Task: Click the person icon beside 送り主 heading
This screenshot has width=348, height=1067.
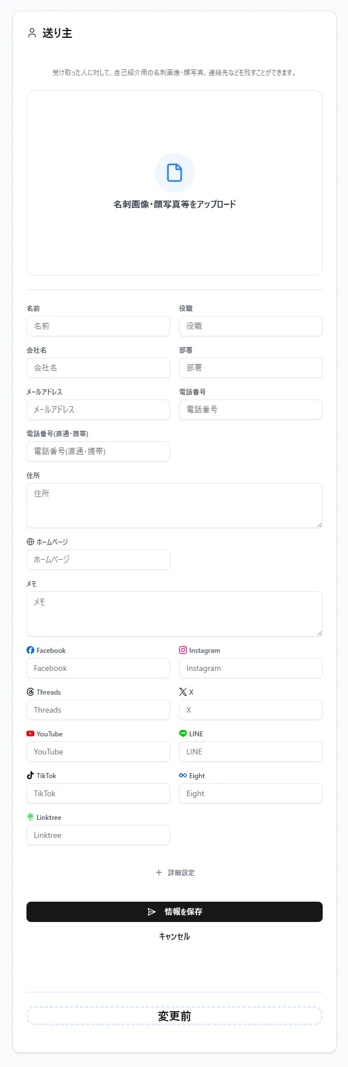Action: pos(32,33)
